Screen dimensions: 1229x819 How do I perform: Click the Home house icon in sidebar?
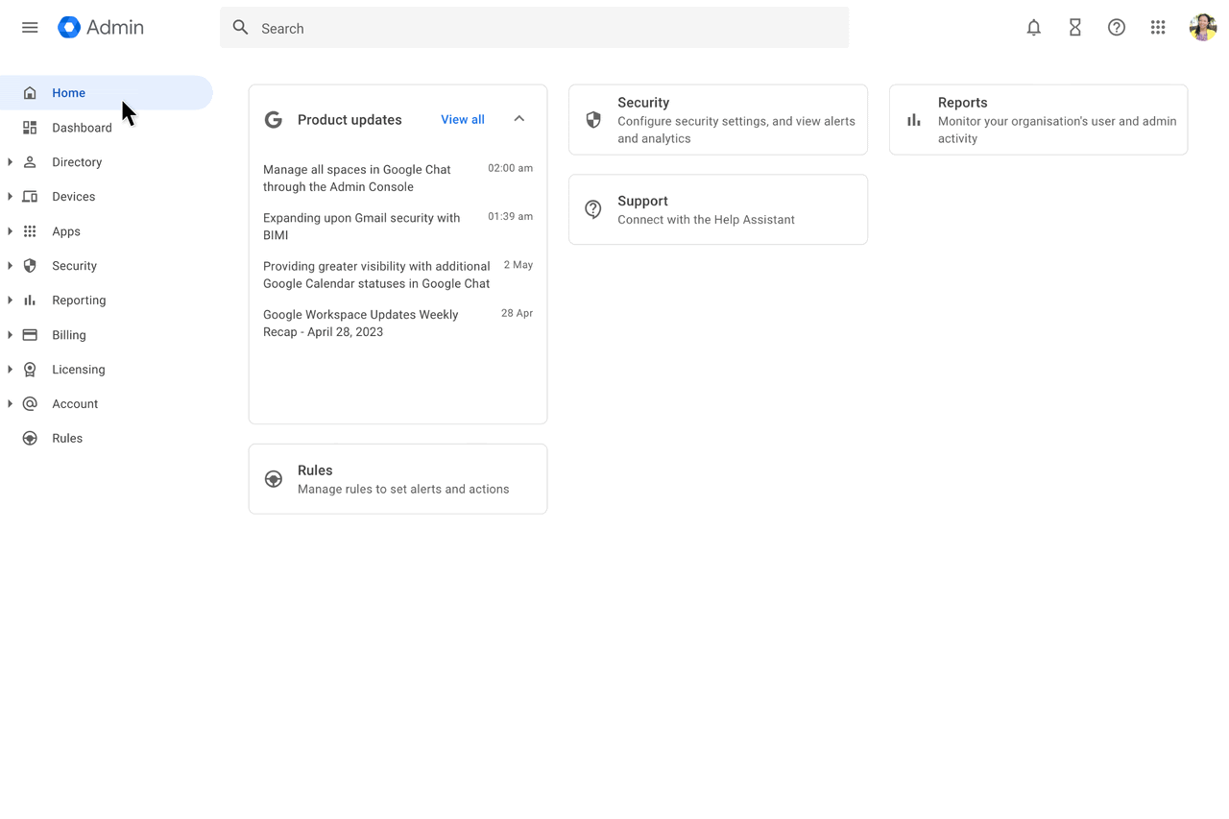(x=30, y=93)
